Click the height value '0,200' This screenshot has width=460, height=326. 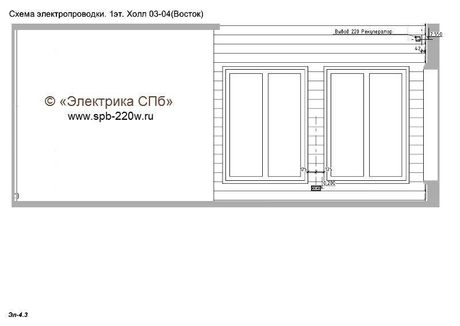click(329, 183)
